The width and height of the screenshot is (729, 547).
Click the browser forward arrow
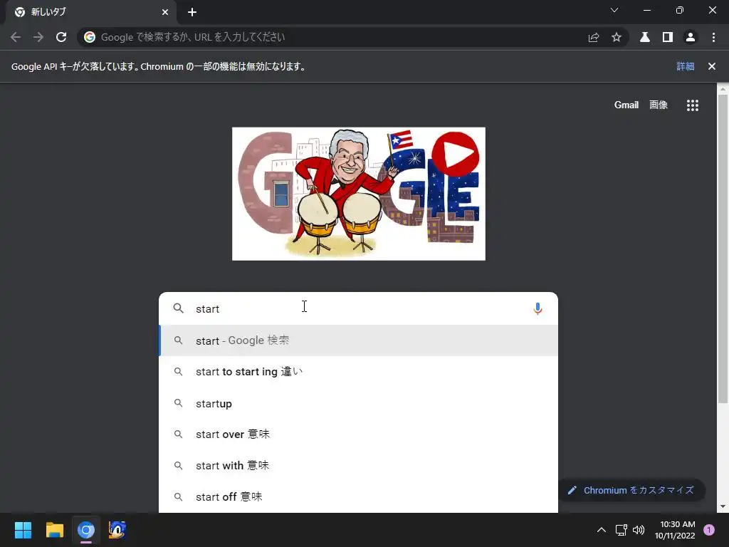pos(38,37)
